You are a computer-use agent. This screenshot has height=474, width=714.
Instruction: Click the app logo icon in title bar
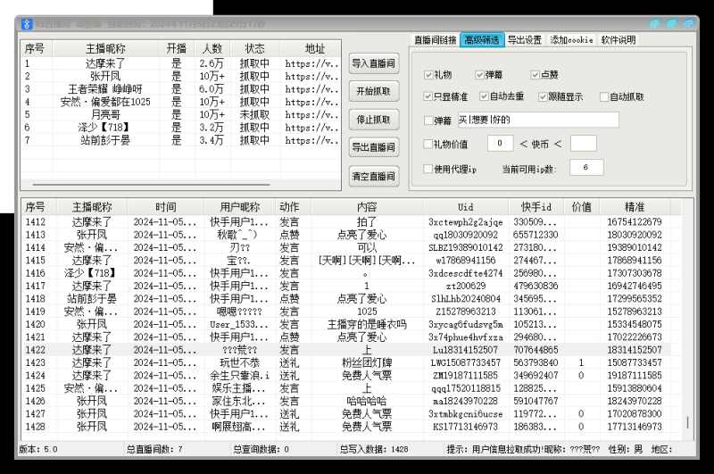(27, 24)
